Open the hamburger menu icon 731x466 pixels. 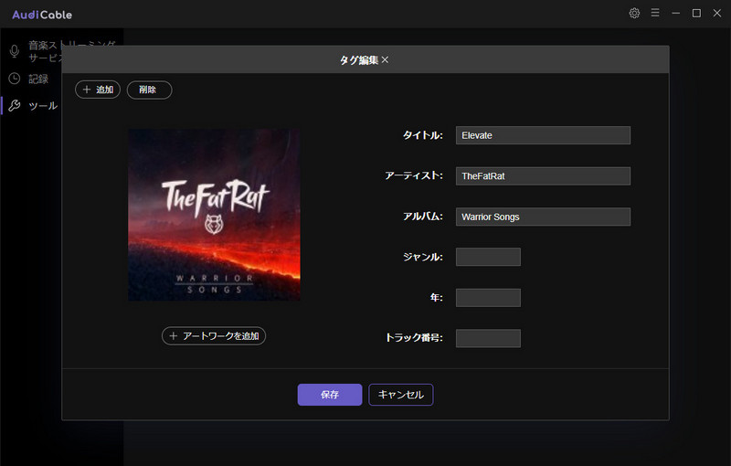[655, 13]
